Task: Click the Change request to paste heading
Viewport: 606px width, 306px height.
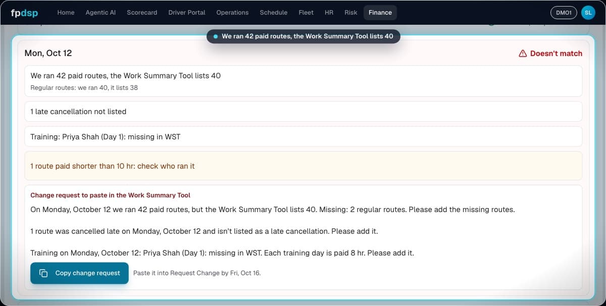Action: click(110, 195)
